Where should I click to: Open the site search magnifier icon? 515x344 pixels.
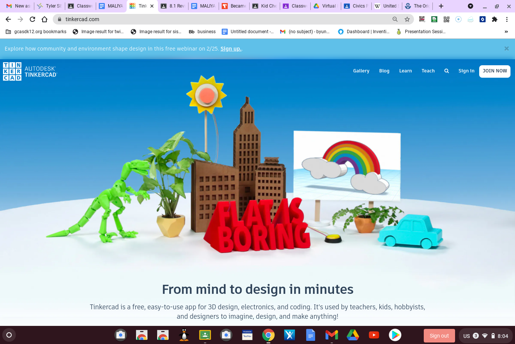446,71
